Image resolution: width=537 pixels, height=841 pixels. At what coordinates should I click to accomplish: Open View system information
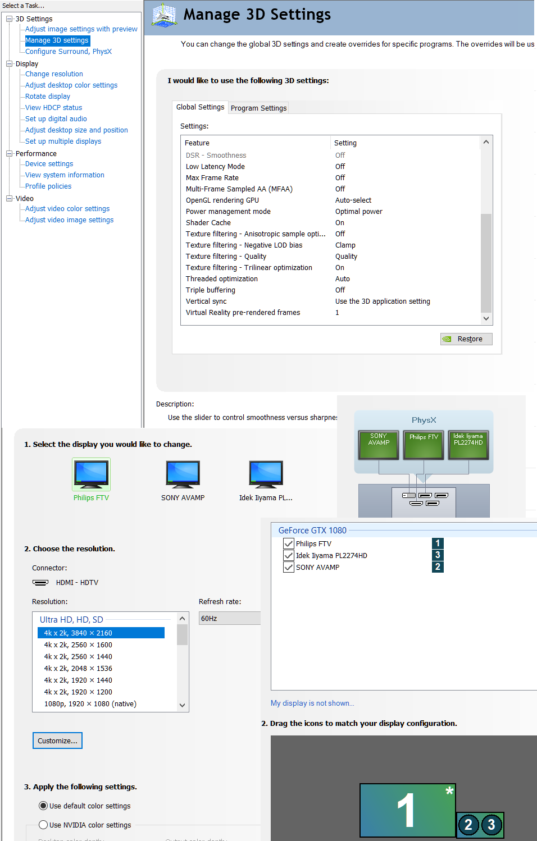pyautogui.click(x=65, y=175)
